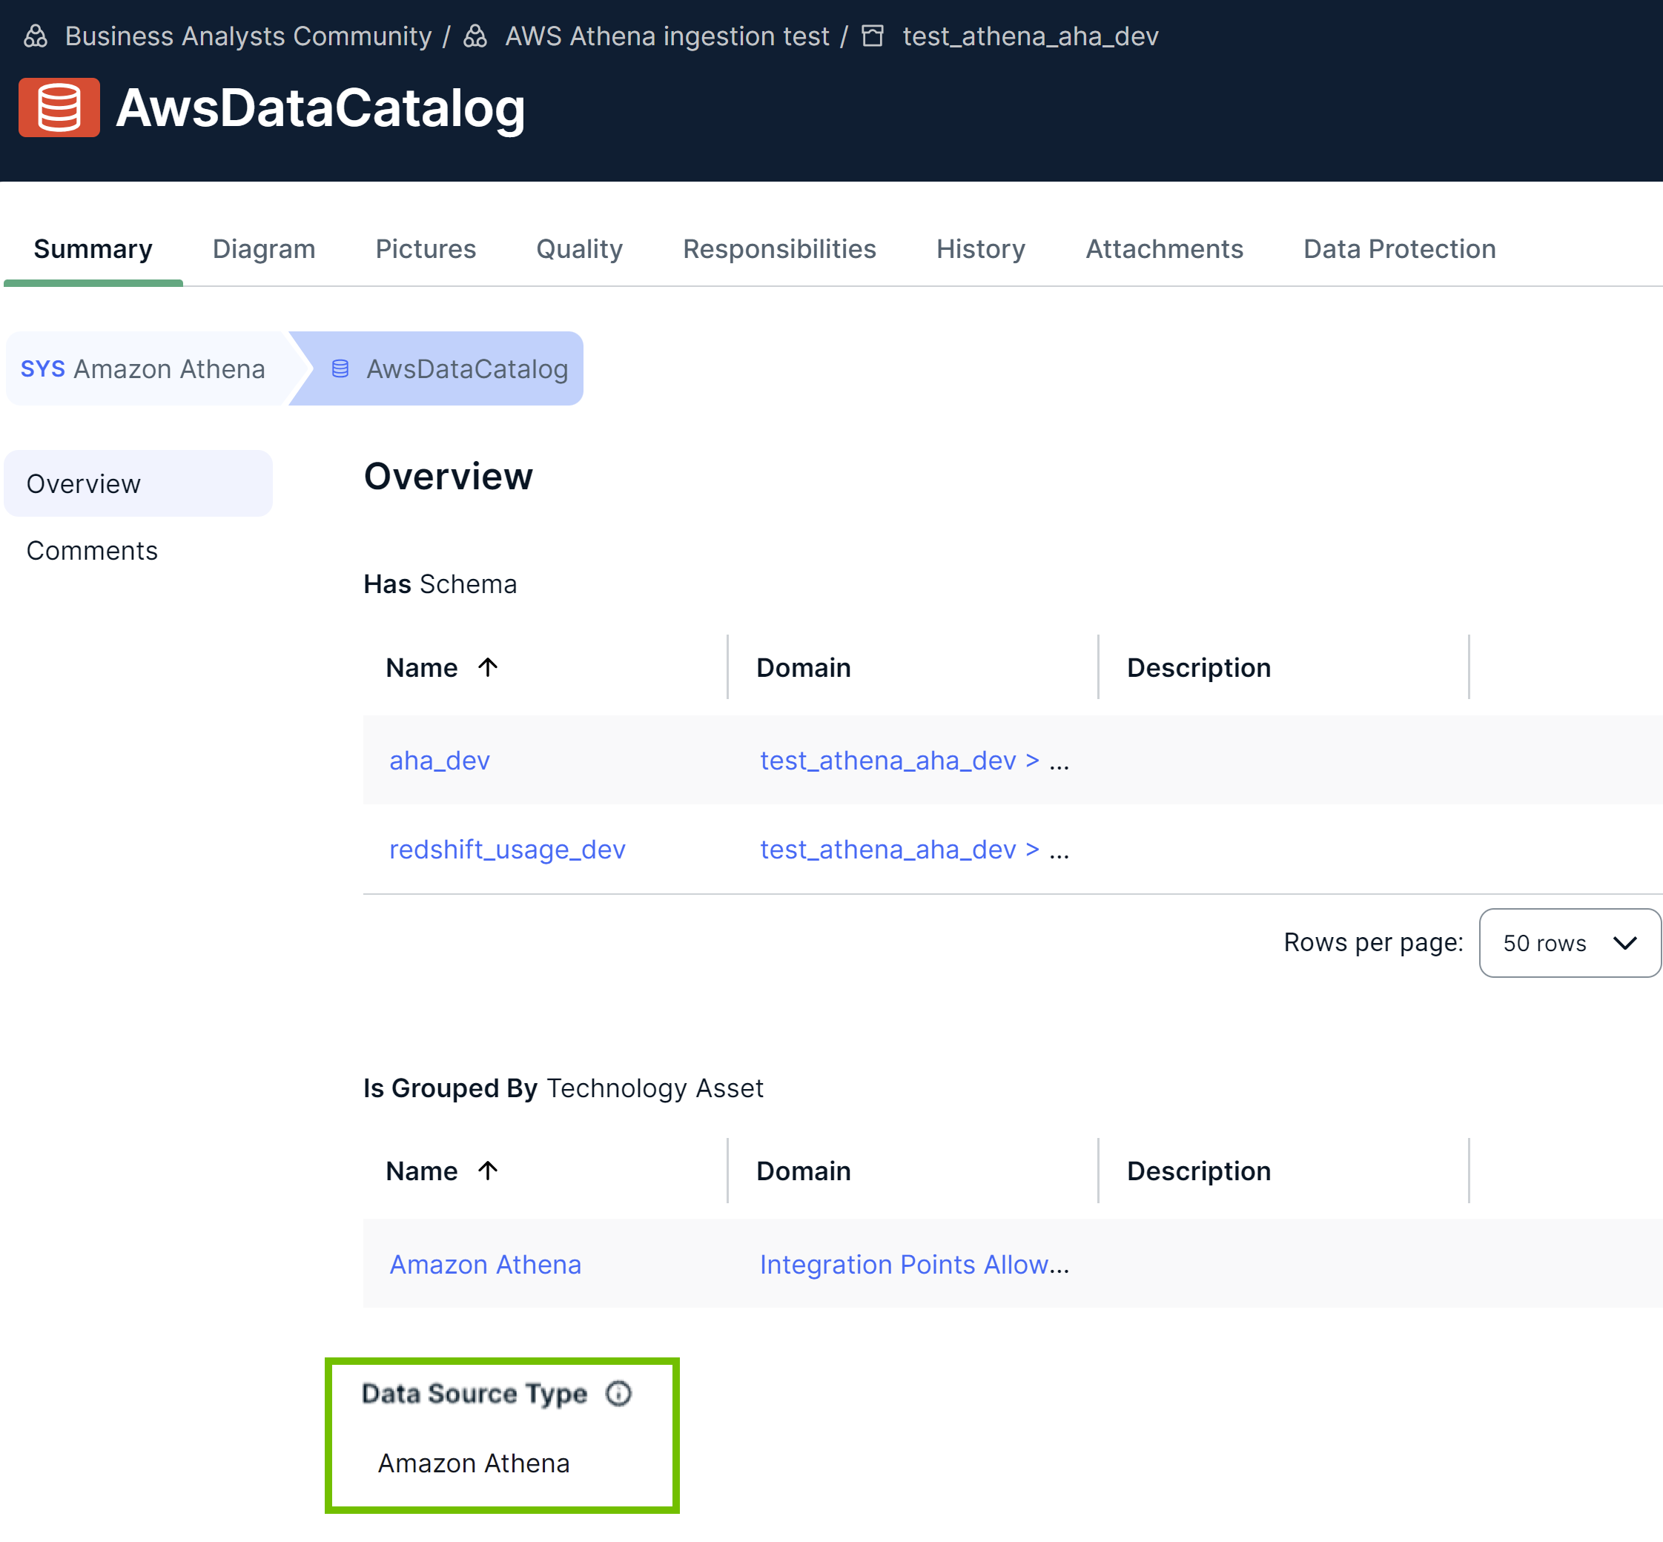1663x1542 pixels.
Task: Click the Has Schema Domain column header
Action: (803, 667)
